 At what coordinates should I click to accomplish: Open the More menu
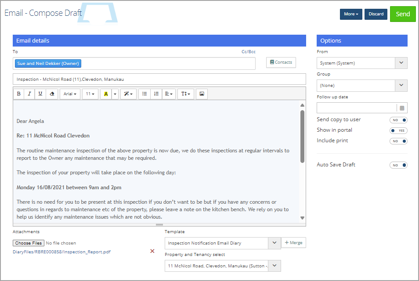(x=351, y=14)
